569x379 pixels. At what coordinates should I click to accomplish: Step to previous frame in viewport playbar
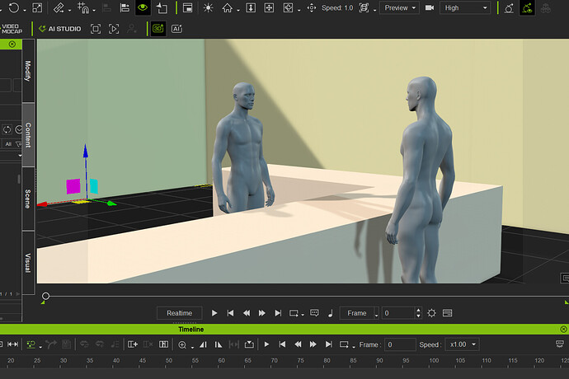click(247, 313)
